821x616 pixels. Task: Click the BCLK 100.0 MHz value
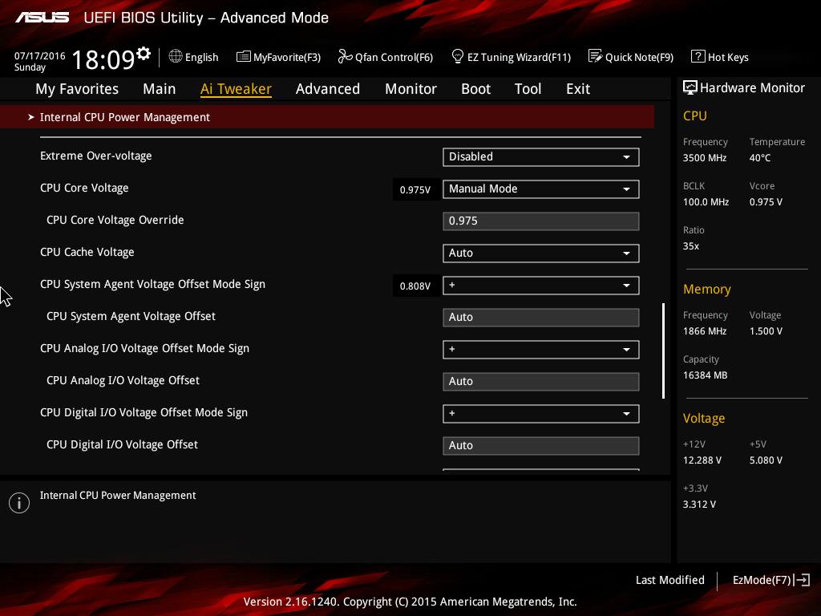pyautogui.click(x=706, y=201)
